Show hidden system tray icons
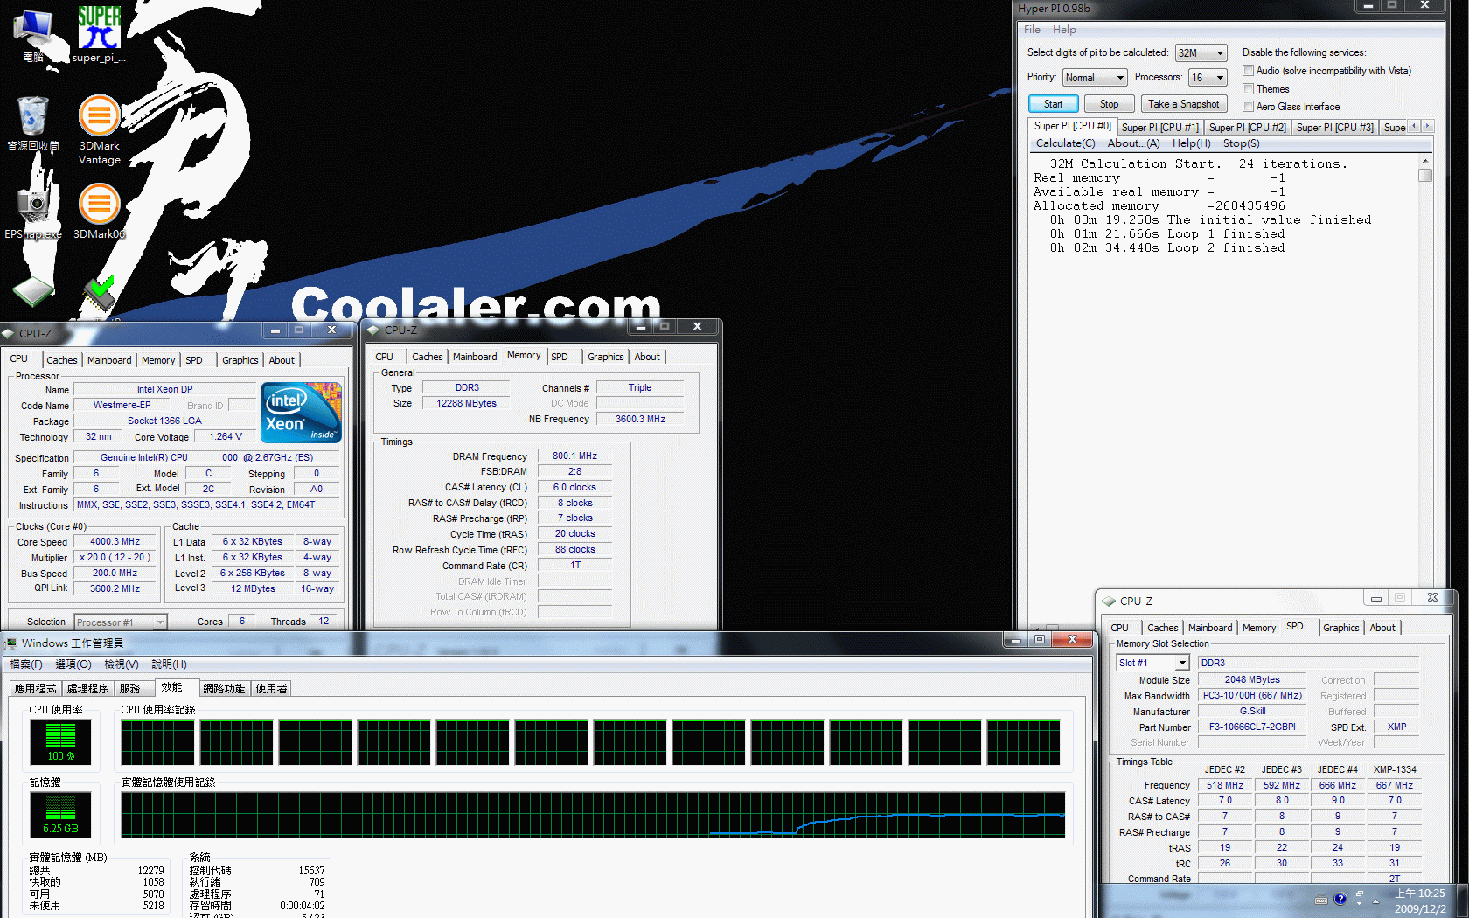The image size is (1469, 918). click(x=1375, y=901)
